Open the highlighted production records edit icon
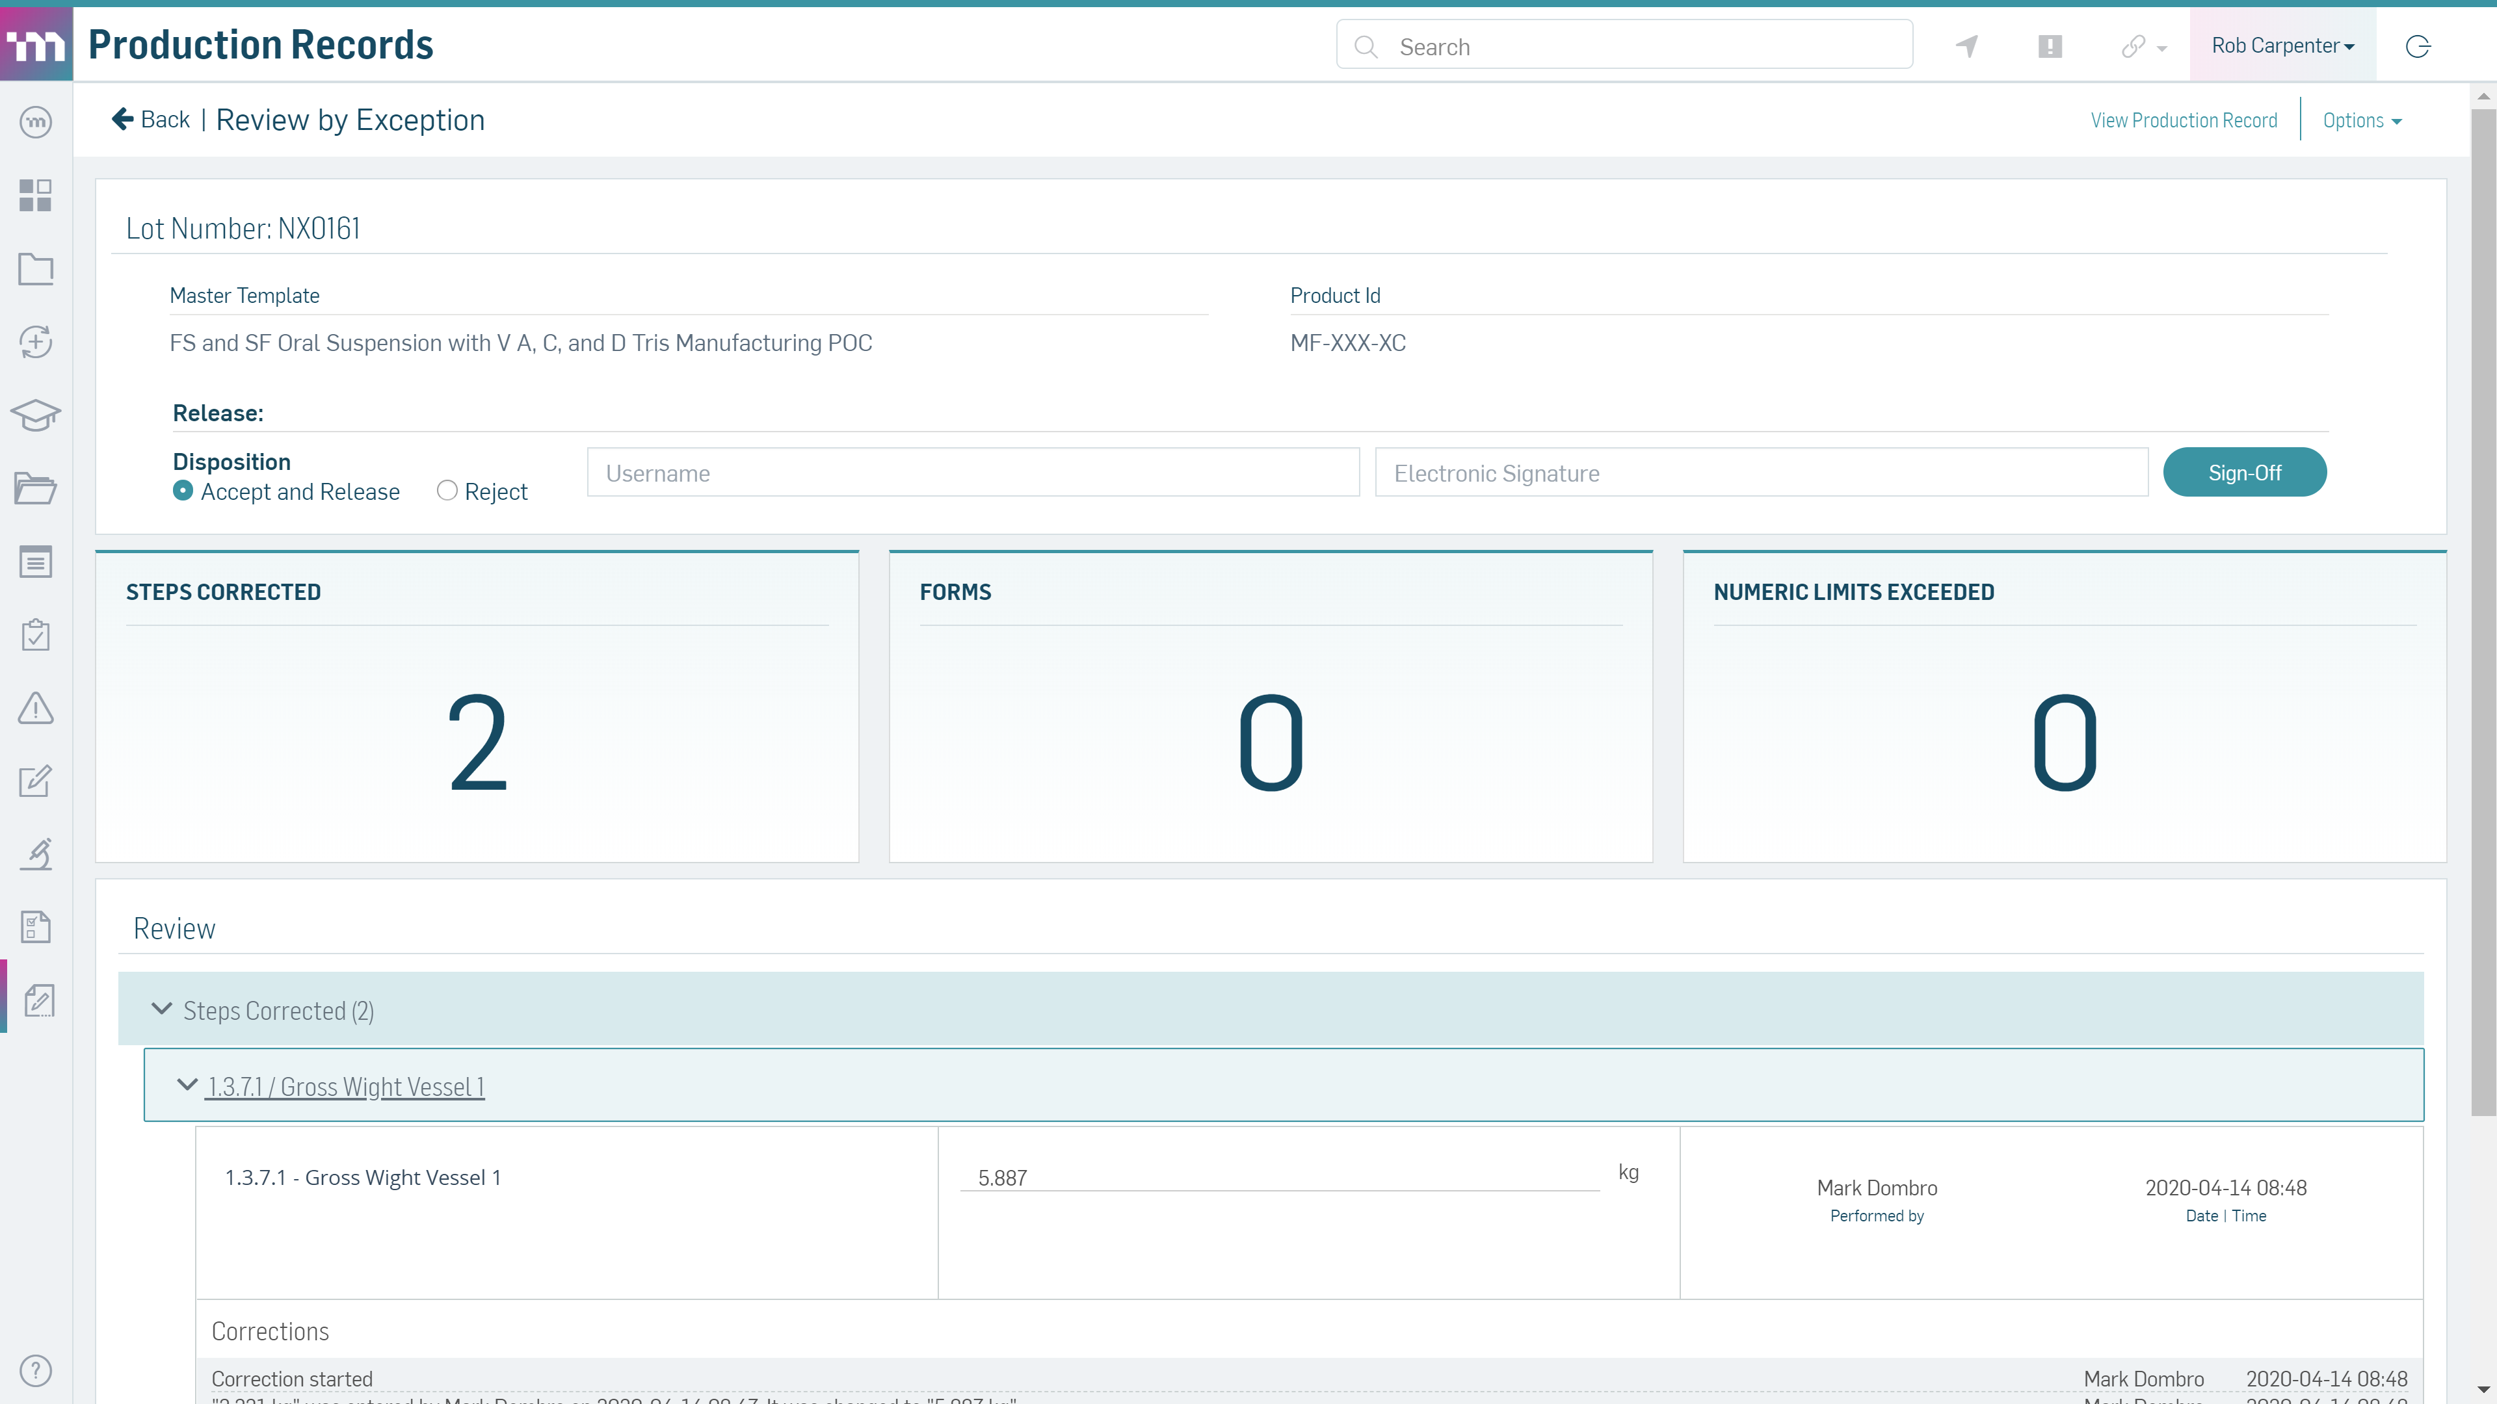This screenshot has height=1404, width=2497. tap(39, 1001)
